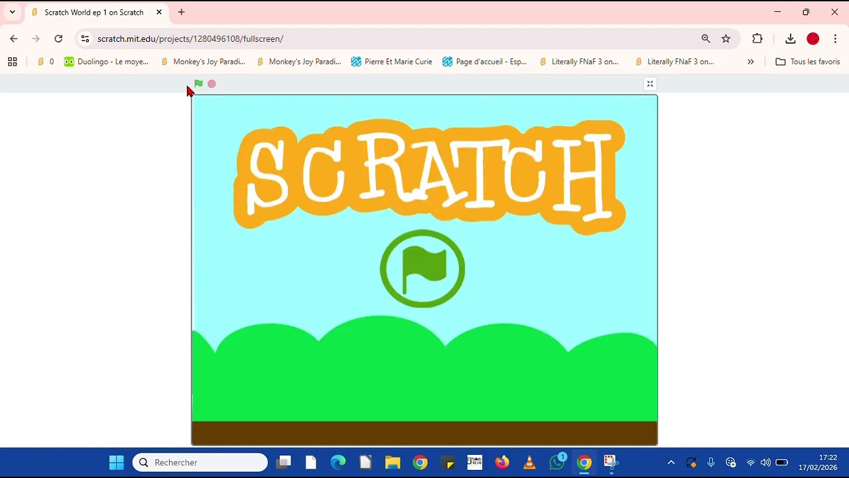Click the microphone icon in system tray
Image resolution: width=849 pixels, height=478 pixels.
pos(711,463)
